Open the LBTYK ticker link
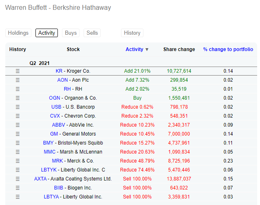 [x=49, y=170]
